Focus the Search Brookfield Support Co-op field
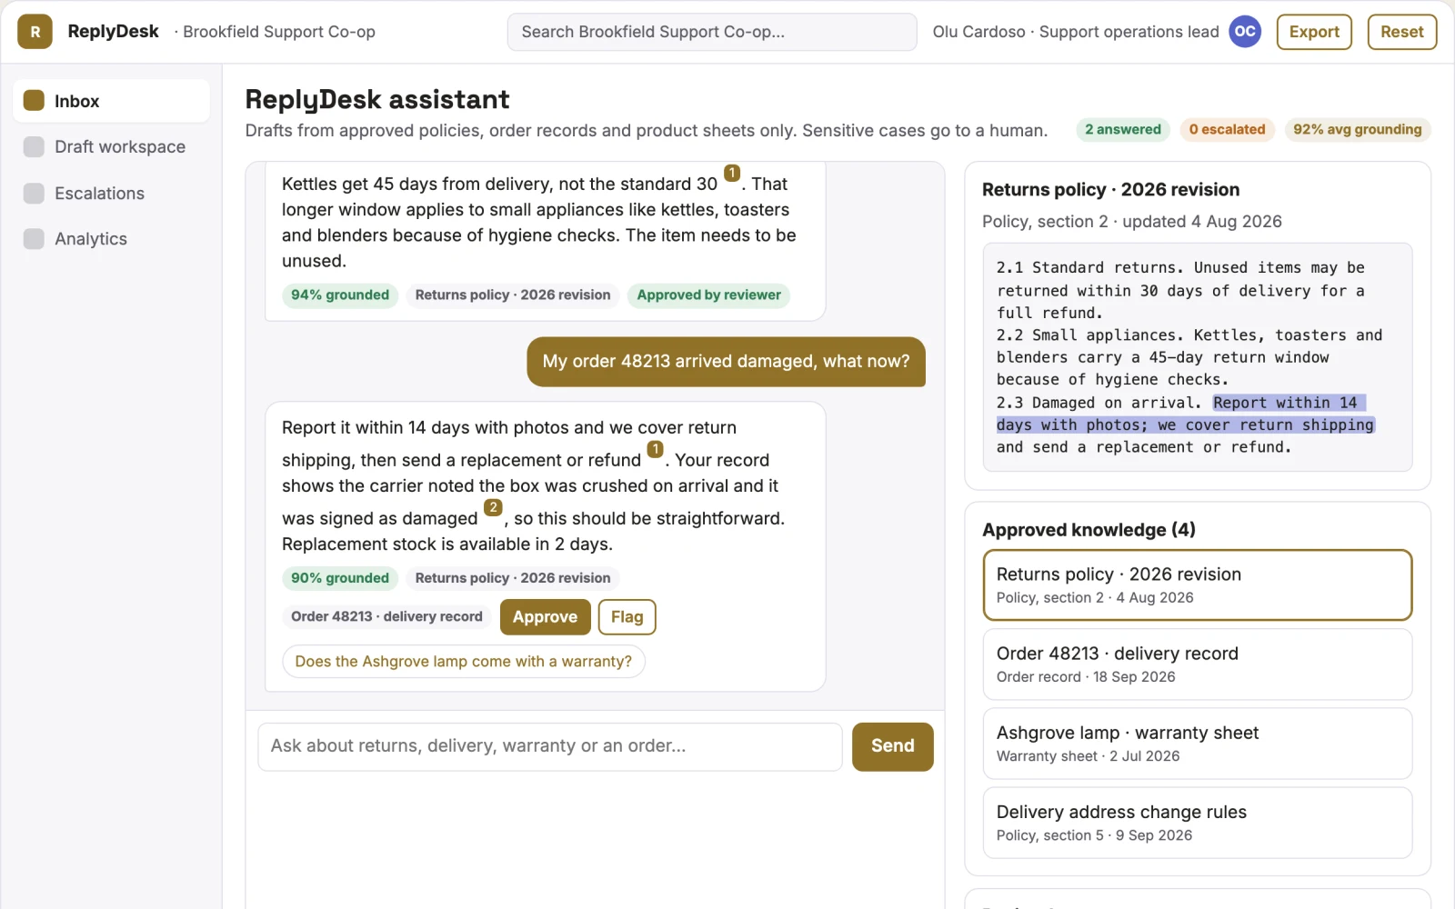1455x909 pixels. 712,32
